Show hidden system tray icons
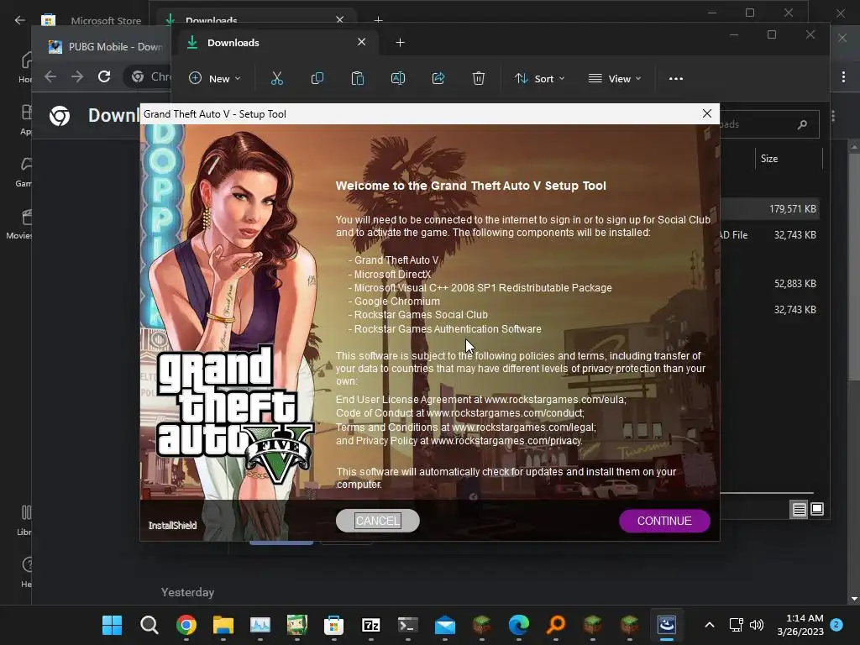This screenshot has width=860, height=645. click(709, 625)
